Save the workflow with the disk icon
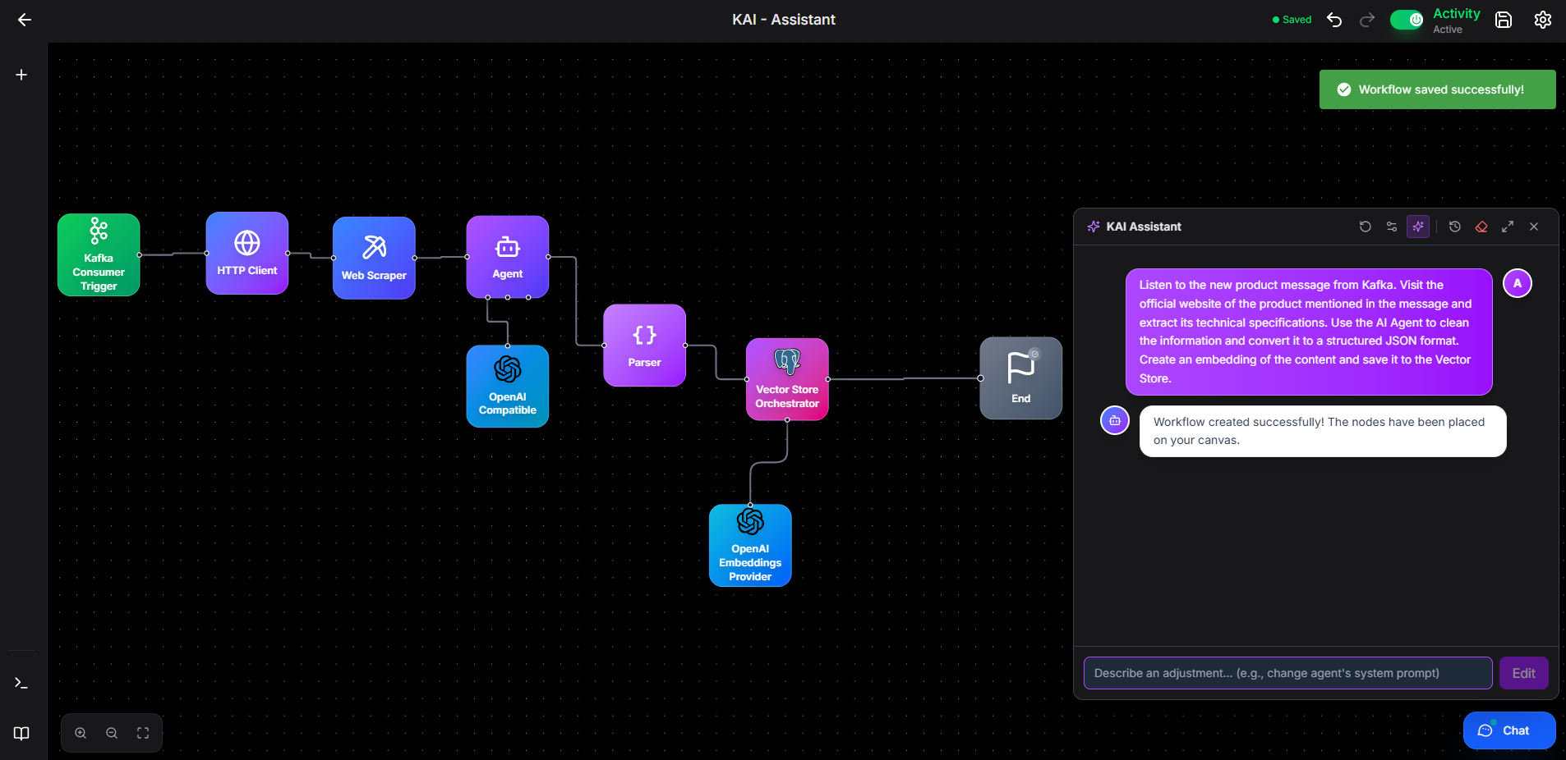Screen dimensions: 1566x760 click(x=1504, y=20)
